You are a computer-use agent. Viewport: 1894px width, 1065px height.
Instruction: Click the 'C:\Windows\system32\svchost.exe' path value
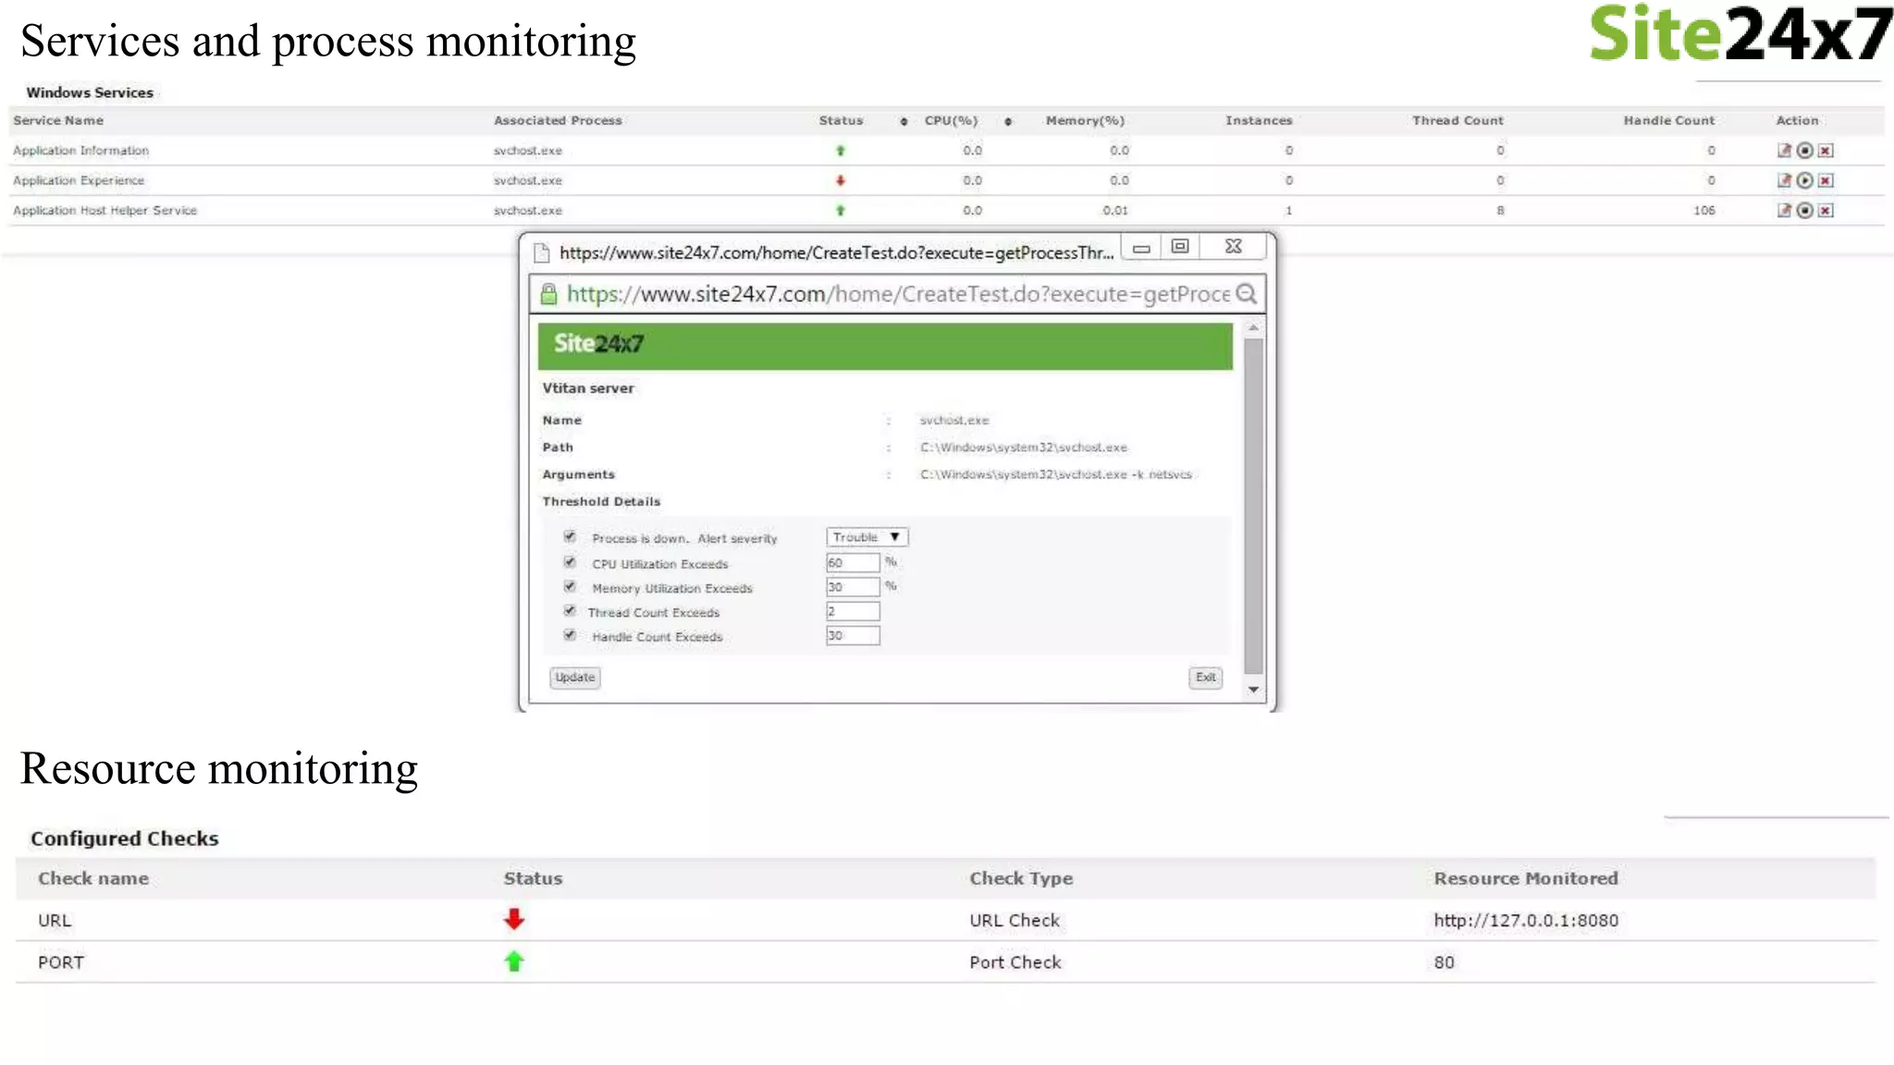1024,447
